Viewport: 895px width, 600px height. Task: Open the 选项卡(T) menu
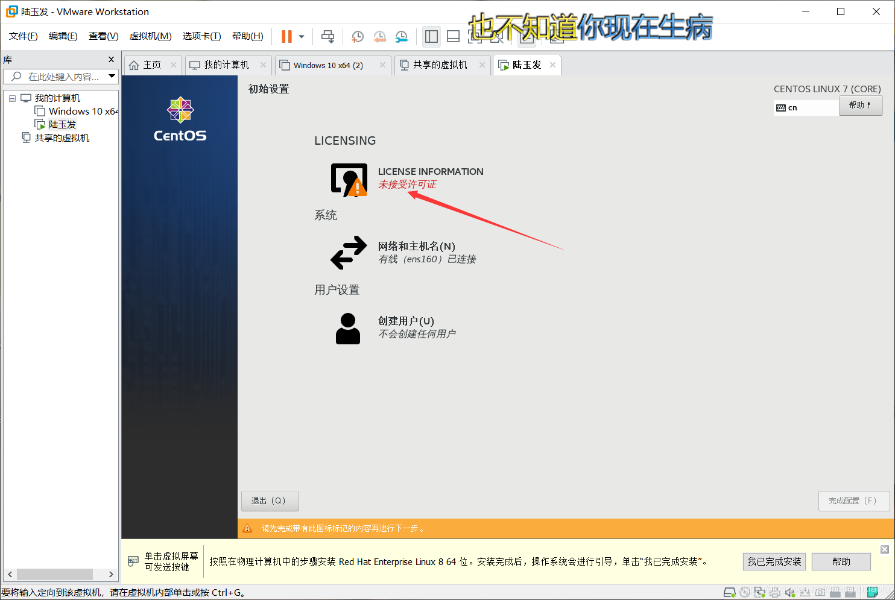[x=202, y=36]
